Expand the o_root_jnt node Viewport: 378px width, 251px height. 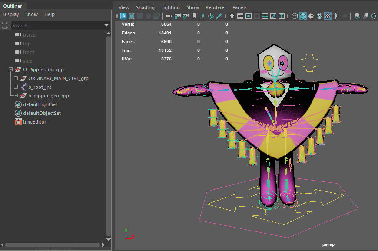click(x=16, y=87)
